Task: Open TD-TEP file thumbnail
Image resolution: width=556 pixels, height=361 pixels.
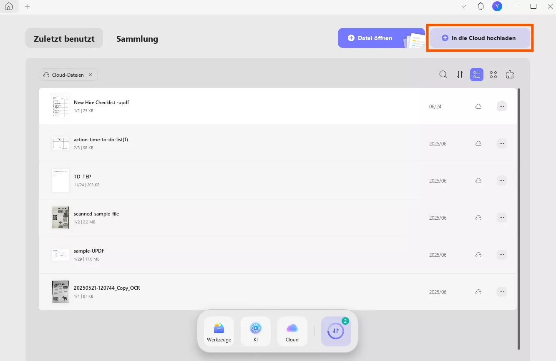Action: pos(60,180)
